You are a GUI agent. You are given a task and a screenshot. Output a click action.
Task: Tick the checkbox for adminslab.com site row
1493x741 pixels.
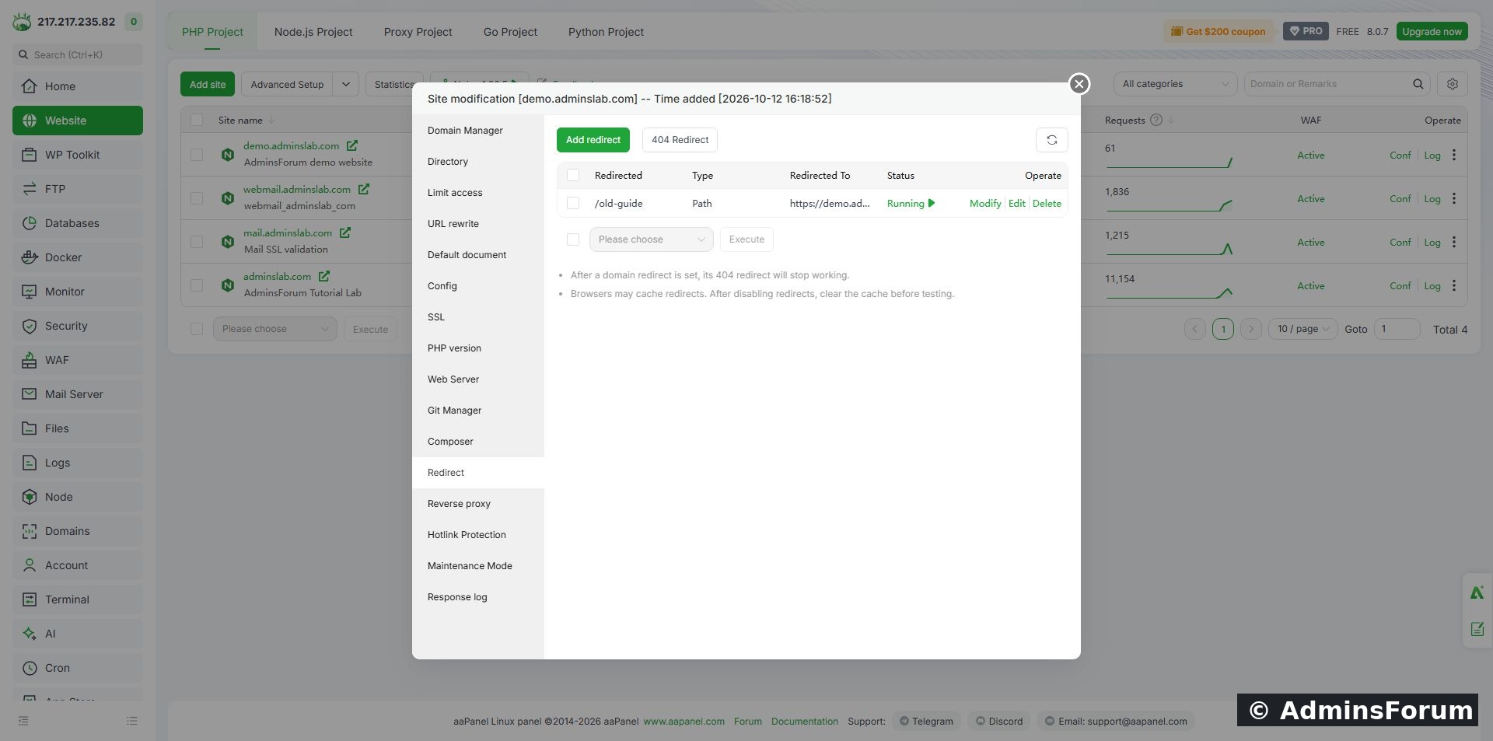tap(197, 285)
